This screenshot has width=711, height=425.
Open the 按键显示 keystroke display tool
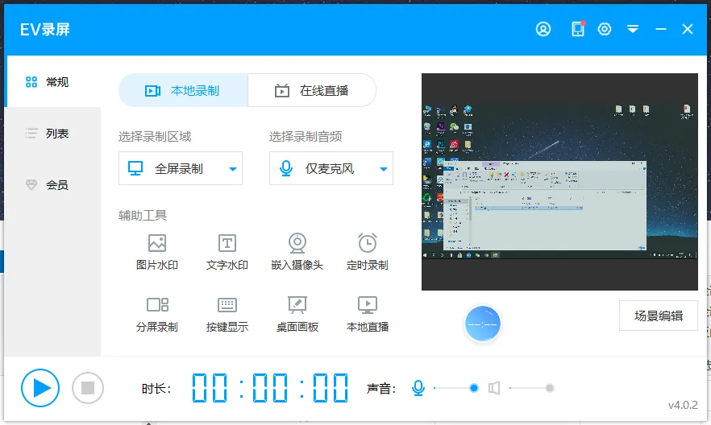(x=227, y=314)
